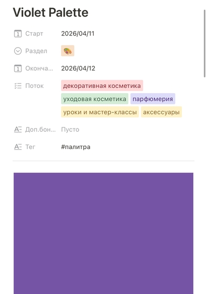This screenshot has width=207, height=294.
Task: Click the парфюмерия tag
Action: (x=152, y=99)
